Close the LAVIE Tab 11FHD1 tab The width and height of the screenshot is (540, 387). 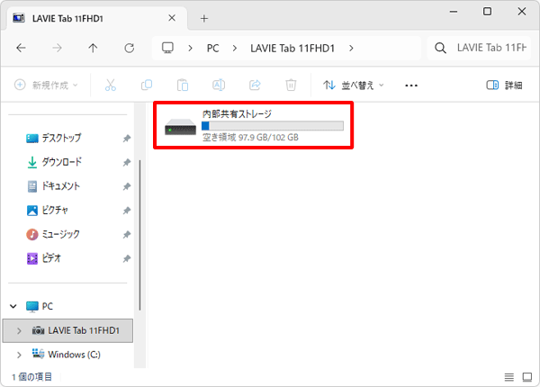pyautogui.click(x=172, y=18)
